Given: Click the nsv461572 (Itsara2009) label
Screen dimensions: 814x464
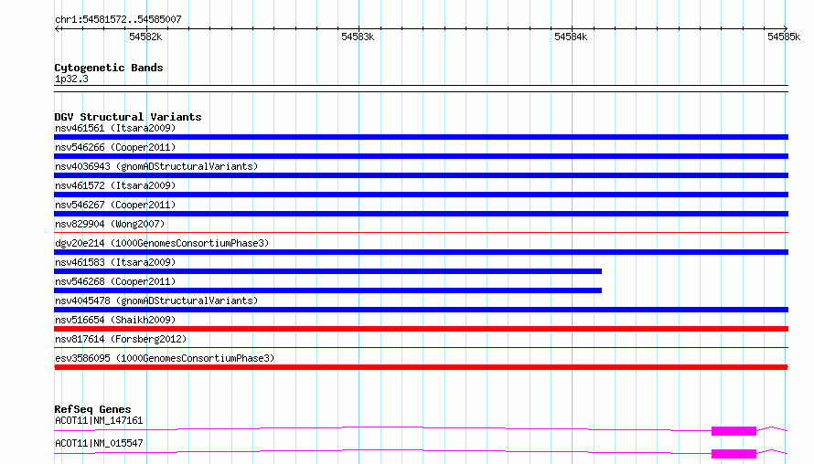Looking at the screenshot, I should [x=115, y=185].
